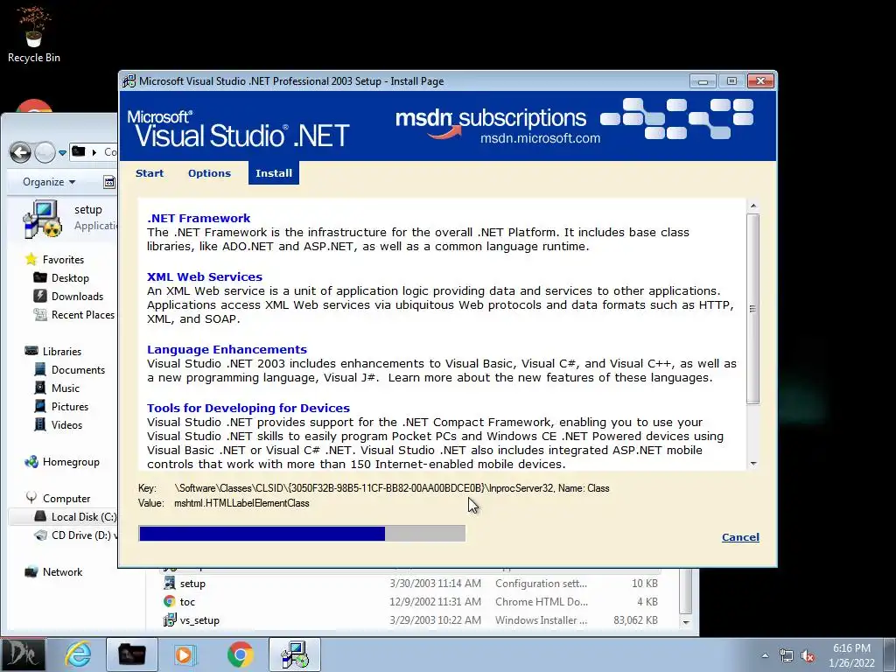
Task: Click the msdn.microsoft.com banner link
Action: point(540,138)
